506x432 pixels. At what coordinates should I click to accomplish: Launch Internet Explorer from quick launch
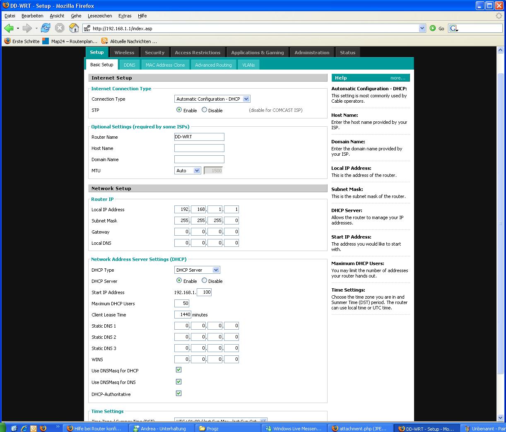[24, 428]
